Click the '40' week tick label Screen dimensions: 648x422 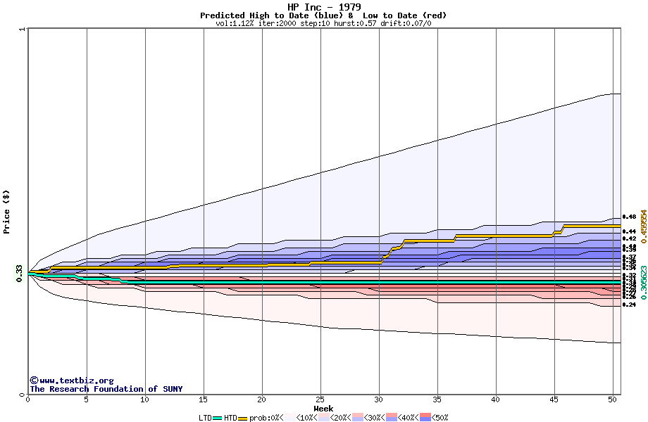tap(495, 399)
